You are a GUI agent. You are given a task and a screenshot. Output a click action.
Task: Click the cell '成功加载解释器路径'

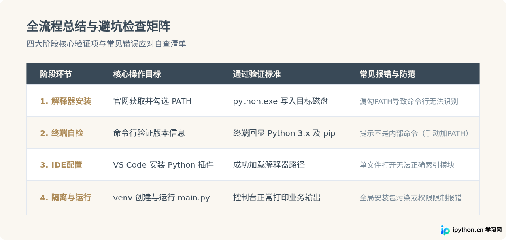(269, 165)
